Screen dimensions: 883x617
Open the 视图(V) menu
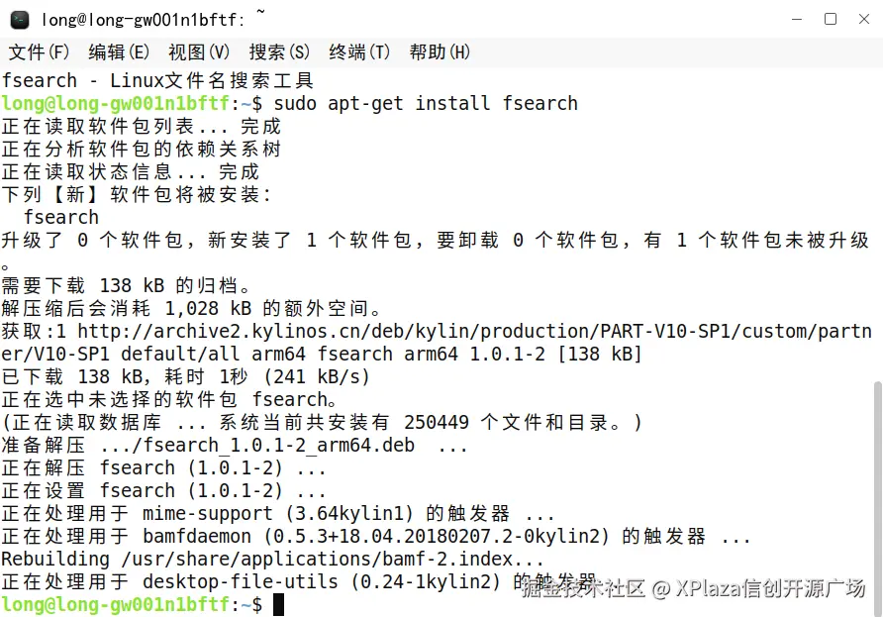(199, 52)
